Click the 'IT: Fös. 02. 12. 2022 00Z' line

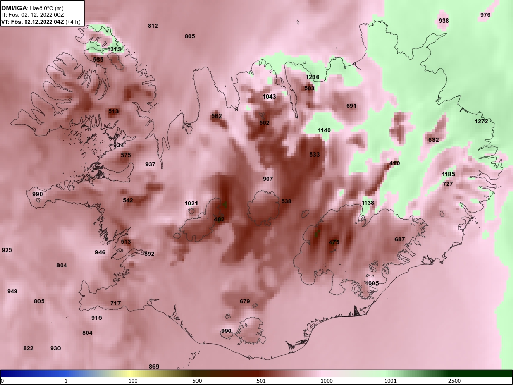click(32, 15)
